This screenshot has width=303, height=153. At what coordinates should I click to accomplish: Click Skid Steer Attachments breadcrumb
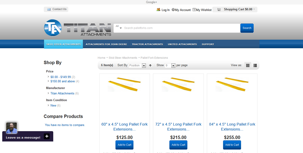pyautogui.click(x=123, y=58)
